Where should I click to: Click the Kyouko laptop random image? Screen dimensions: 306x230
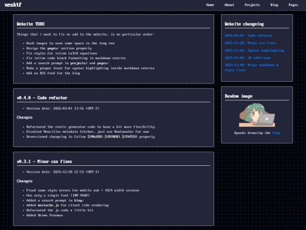(257, 115)
